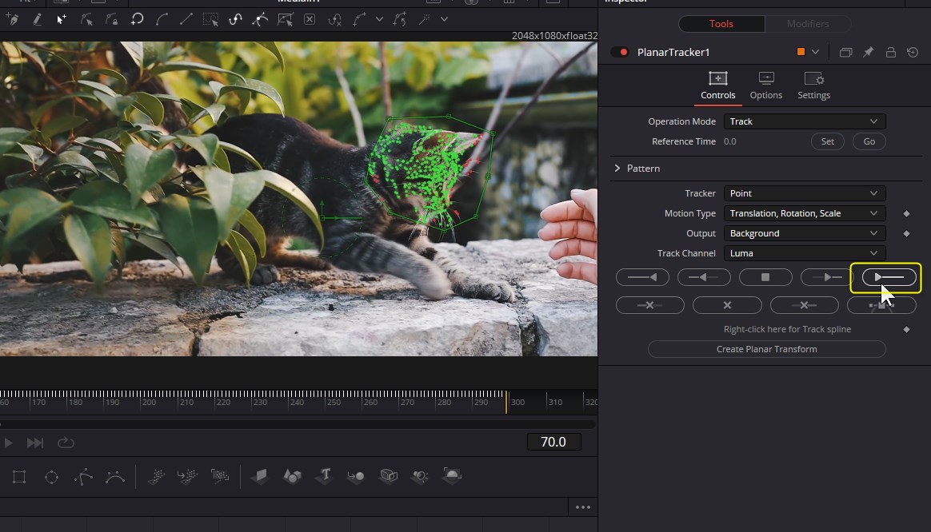Switch to the Options tab

click(765, 86)
